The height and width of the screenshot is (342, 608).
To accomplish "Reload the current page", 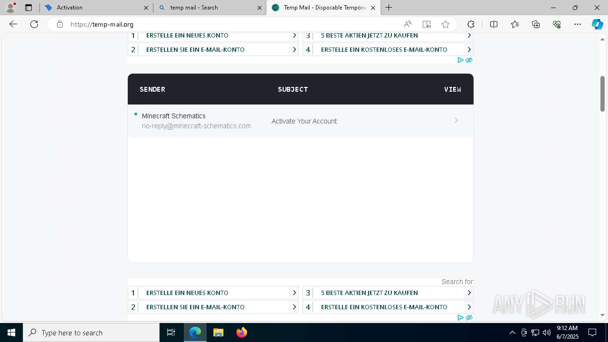I will tap(34, 24).
